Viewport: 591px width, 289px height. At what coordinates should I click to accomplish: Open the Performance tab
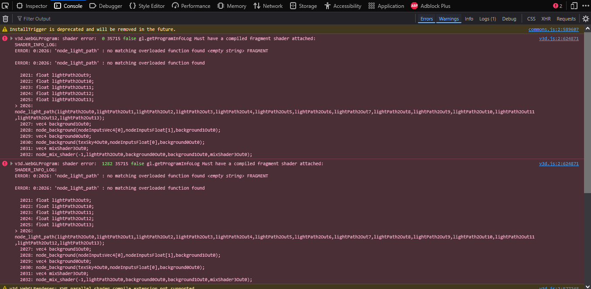point(191,6)
